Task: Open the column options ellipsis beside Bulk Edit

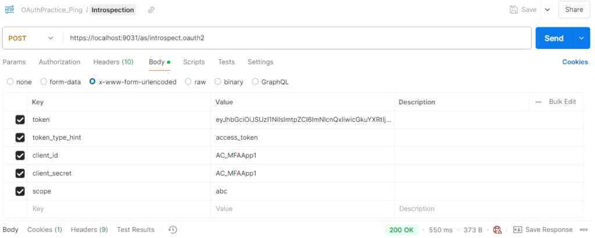Action: click(x=539, y=102)
